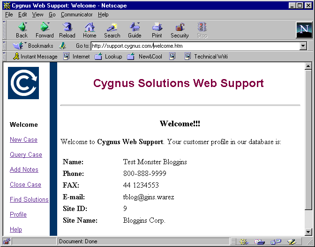Click the Back navigation button
The height and width of the screenshot is (247, 315).
[x=22, y=30]
